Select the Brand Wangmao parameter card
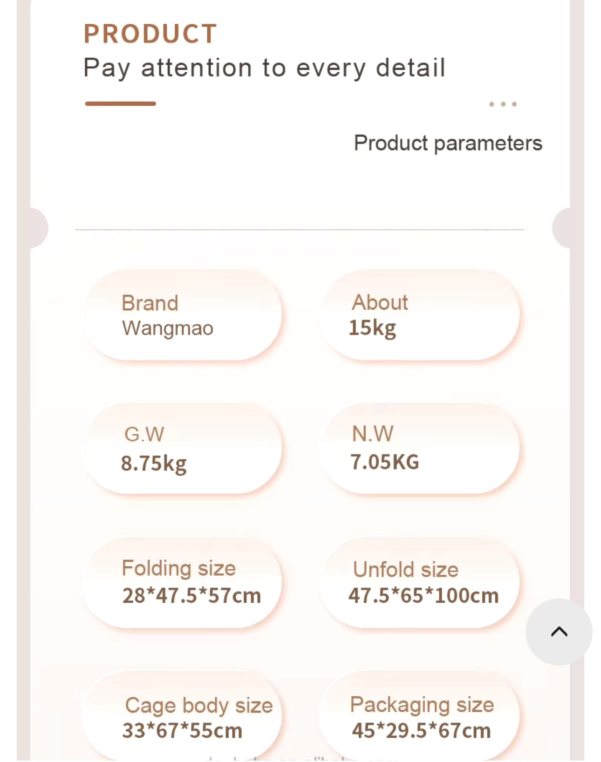The image size is (601, 762). [182, 315]
